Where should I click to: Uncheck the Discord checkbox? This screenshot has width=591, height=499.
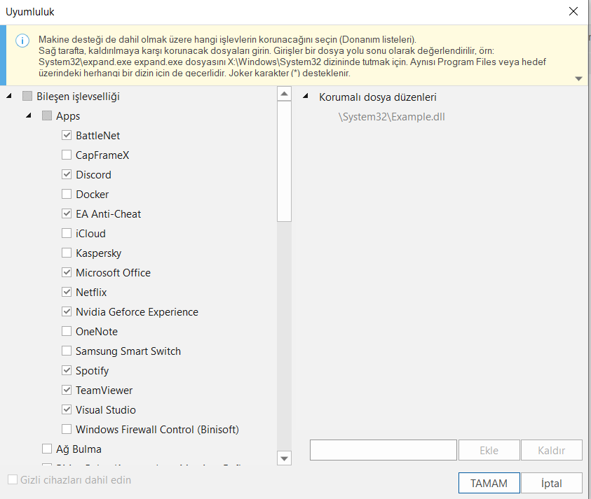coord(67,174)
